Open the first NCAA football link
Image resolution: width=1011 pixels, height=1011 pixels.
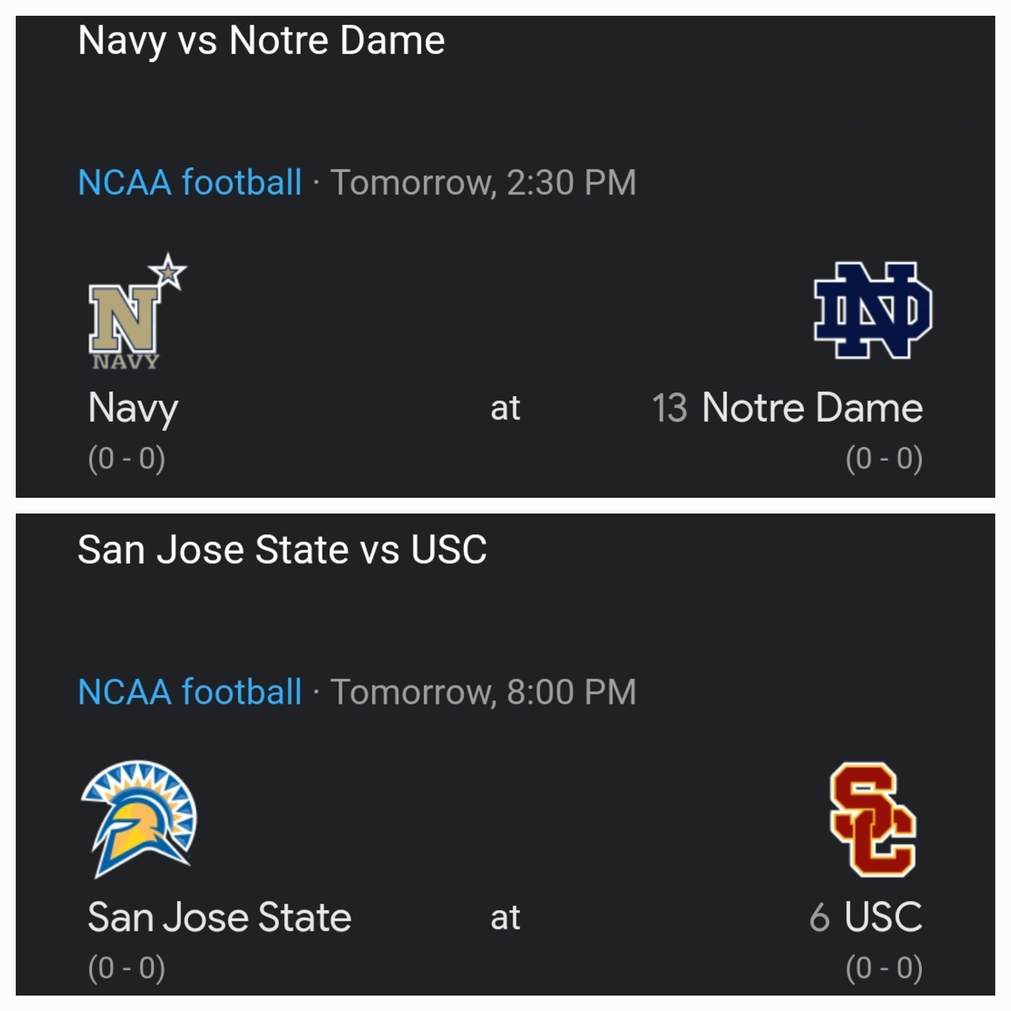[x=190, y=183]
